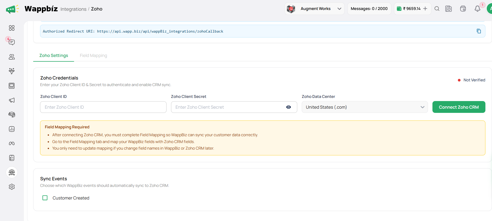Click the Sync Events heading
The image size is (492, 221).
[53, 179]
